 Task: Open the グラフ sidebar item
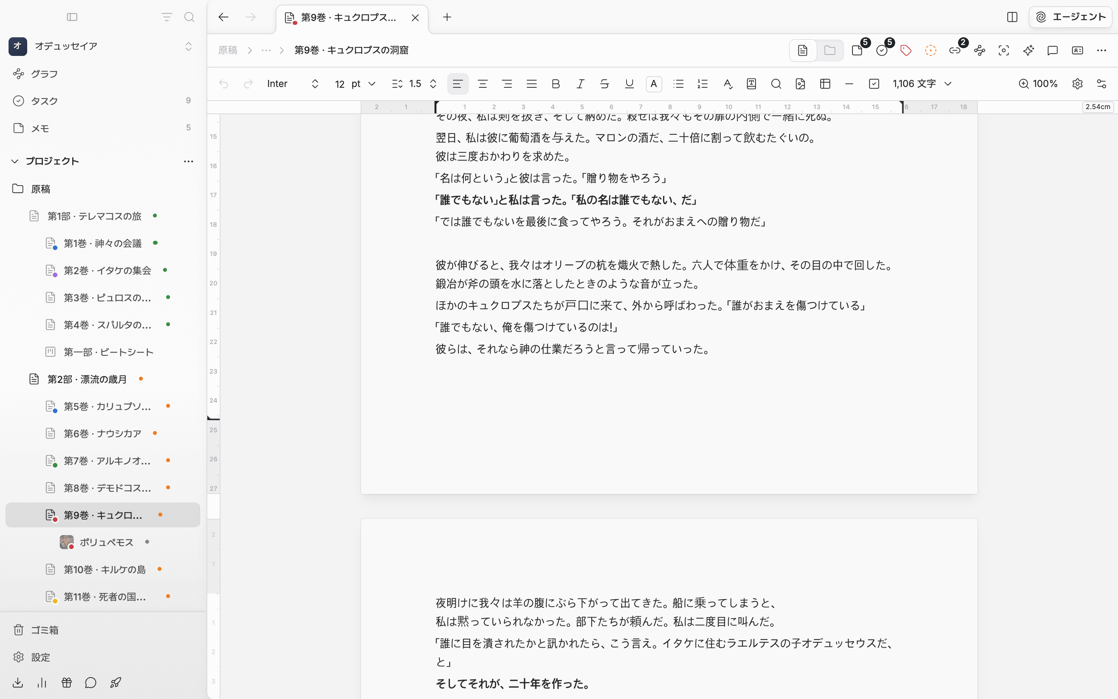[x=102, y=74]
